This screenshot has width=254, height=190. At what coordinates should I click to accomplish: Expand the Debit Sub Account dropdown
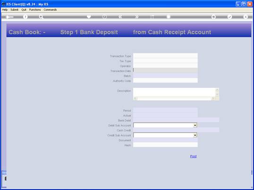[195, 125]
